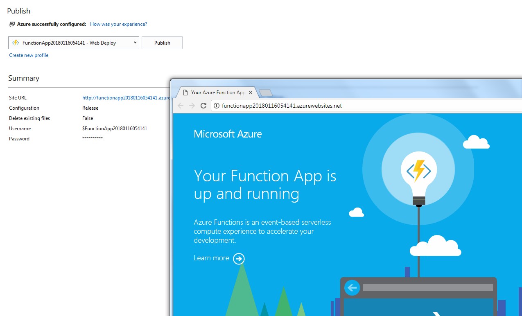The height and width of the screenshot is (316, 522).
Task: Click the Password label
Action: point(19,139)
